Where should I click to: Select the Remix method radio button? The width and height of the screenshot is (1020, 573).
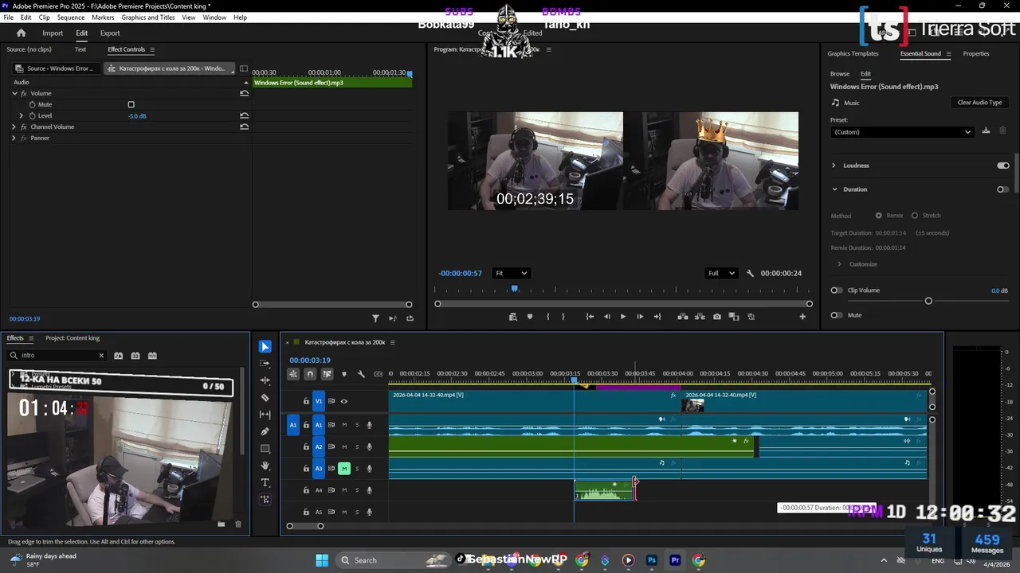tap(879, 216)
